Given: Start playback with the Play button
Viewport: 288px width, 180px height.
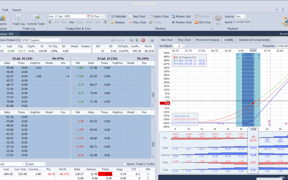Looking at the screenshot, I should click(x=218, y=20).
